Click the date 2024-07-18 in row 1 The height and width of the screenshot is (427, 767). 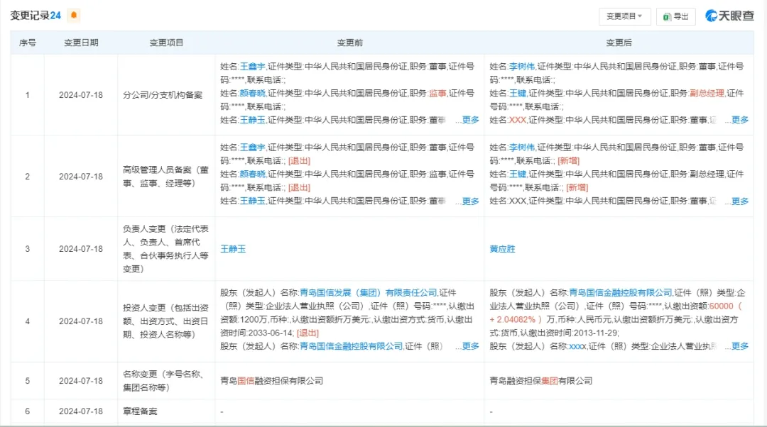tap(81, 95)
